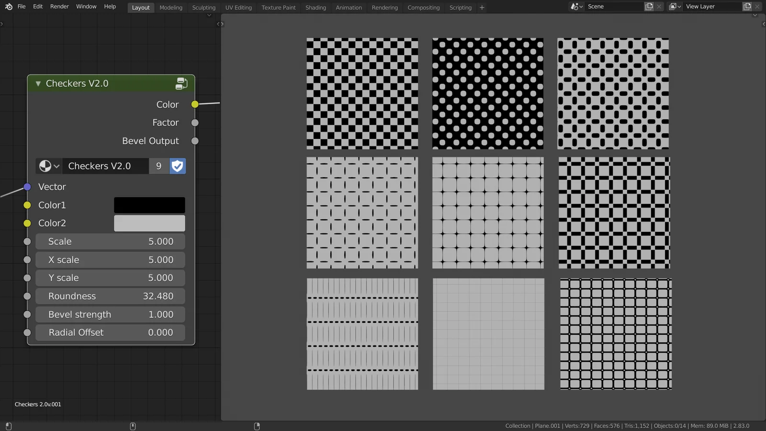Viewport: 766px width, 431px height.
Task: Click the Bevel strength value field
Action: click(x=111, y=315)
